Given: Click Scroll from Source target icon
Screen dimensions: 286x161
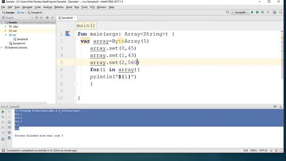Looking at the screenshot, I should (x=37, y=18).
